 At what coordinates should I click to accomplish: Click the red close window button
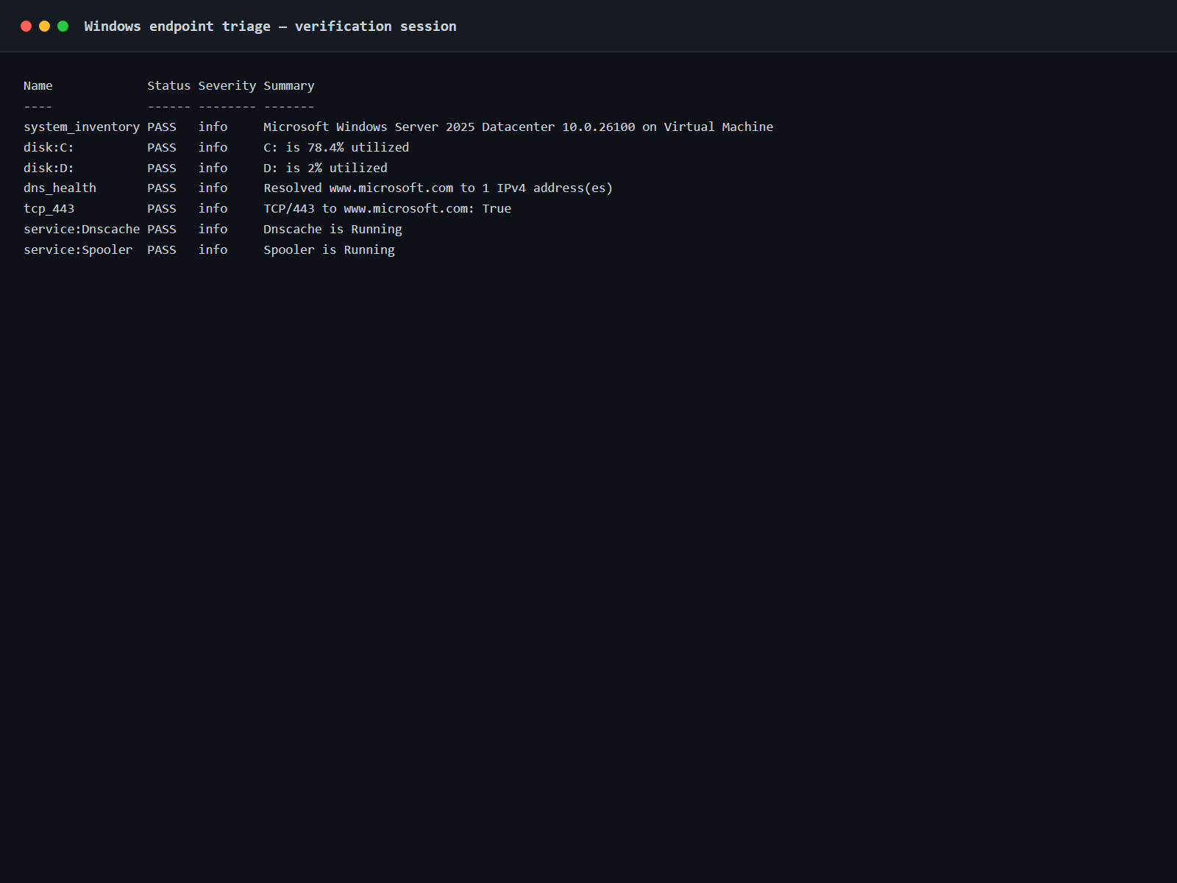tap(26, 26)
